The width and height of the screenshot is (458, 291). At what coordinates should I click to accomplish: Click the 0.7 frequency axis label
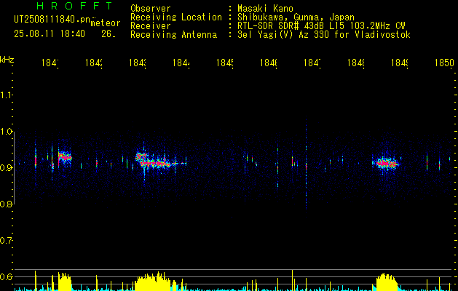point(6,241)
